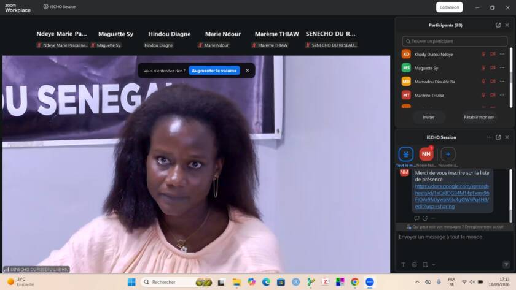
Task: Open Google Chrome from taskbar
Action: pyautogui.click(x=355, y=282)
